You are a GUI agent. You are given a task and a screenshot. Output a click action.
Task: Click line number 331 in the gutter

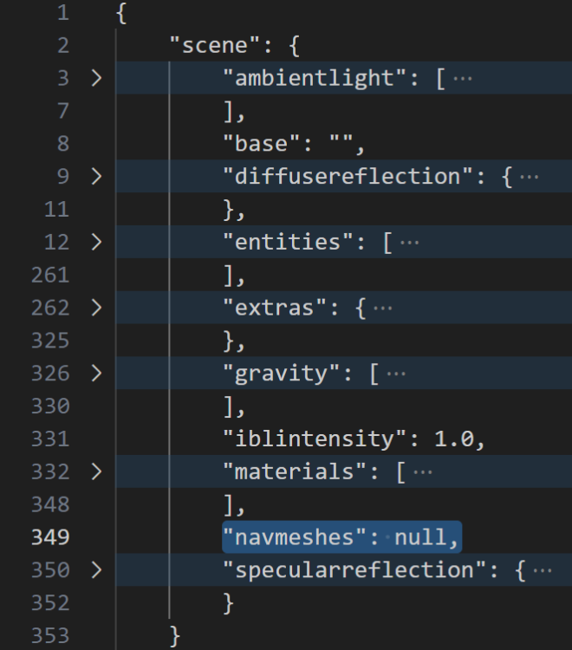coord(50,439)
